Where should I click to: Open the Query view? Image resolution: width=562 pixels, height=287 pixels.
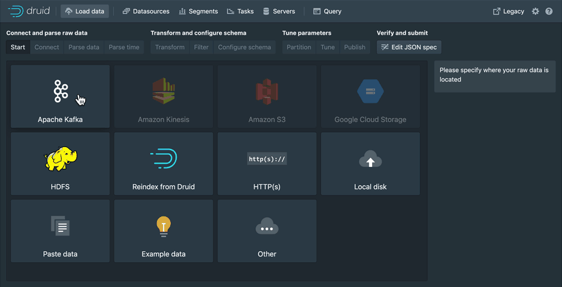(327, 11)
